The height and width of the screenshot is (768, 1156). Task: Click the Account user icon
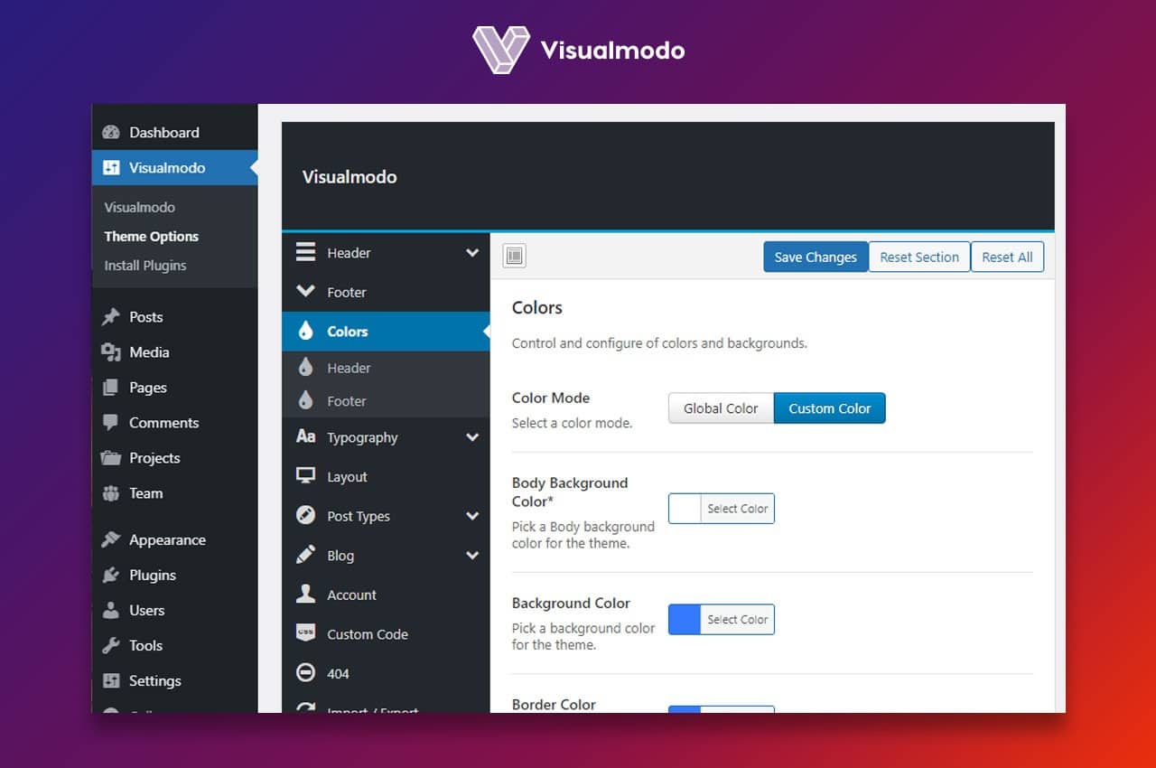click(x=307, y=595)
